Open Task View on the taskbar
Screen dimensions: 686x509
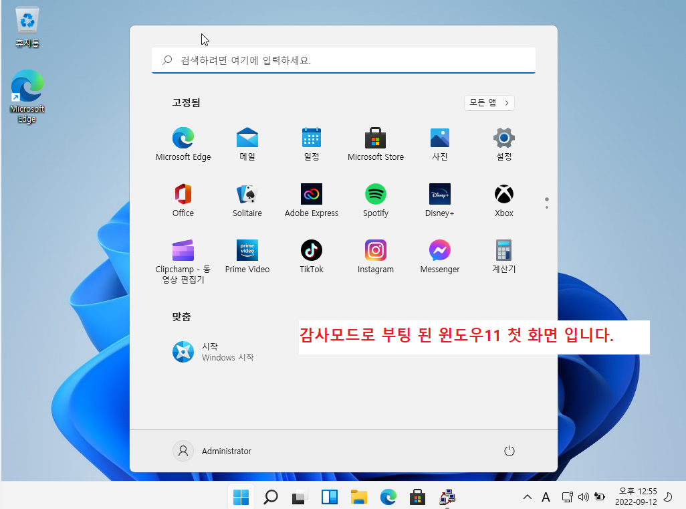click(300, 497)
